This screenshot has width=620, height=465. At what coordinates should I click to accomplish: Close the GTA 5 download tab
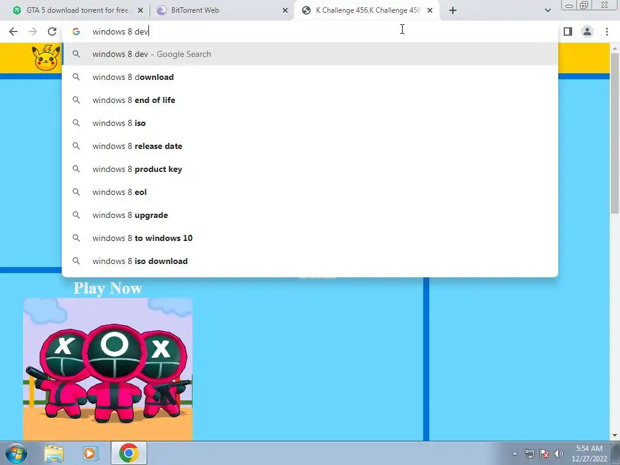140,10
